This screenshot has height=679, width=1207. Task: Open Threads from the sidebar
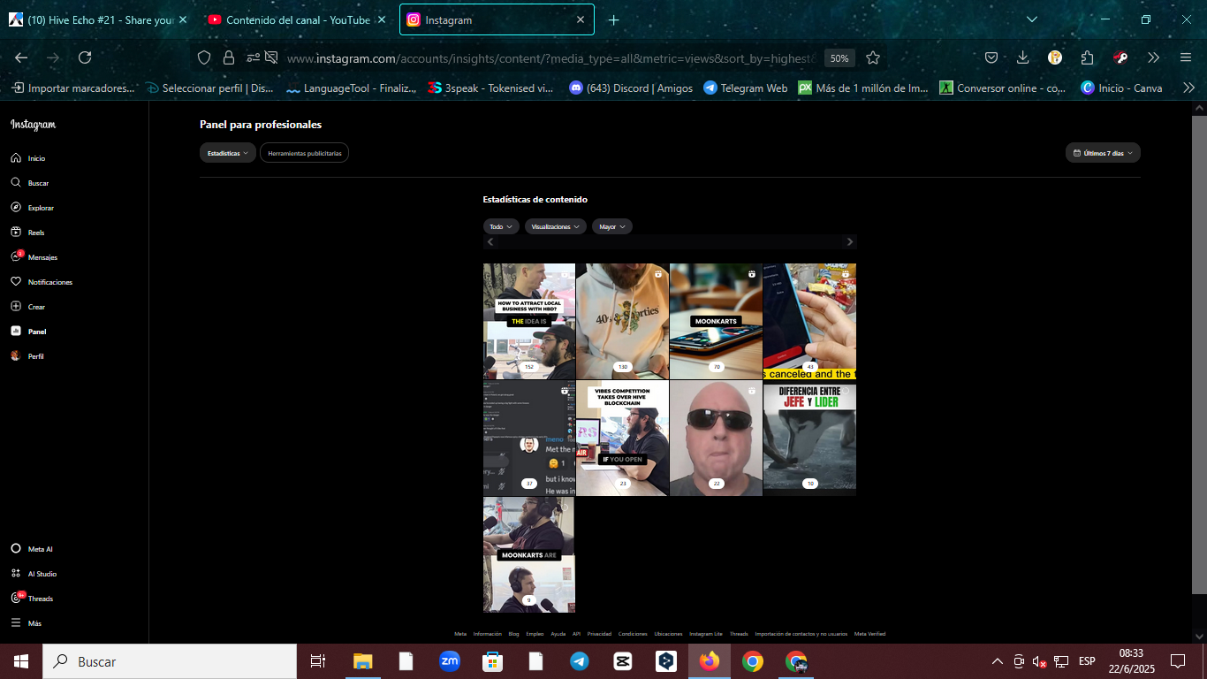(32, 599)
